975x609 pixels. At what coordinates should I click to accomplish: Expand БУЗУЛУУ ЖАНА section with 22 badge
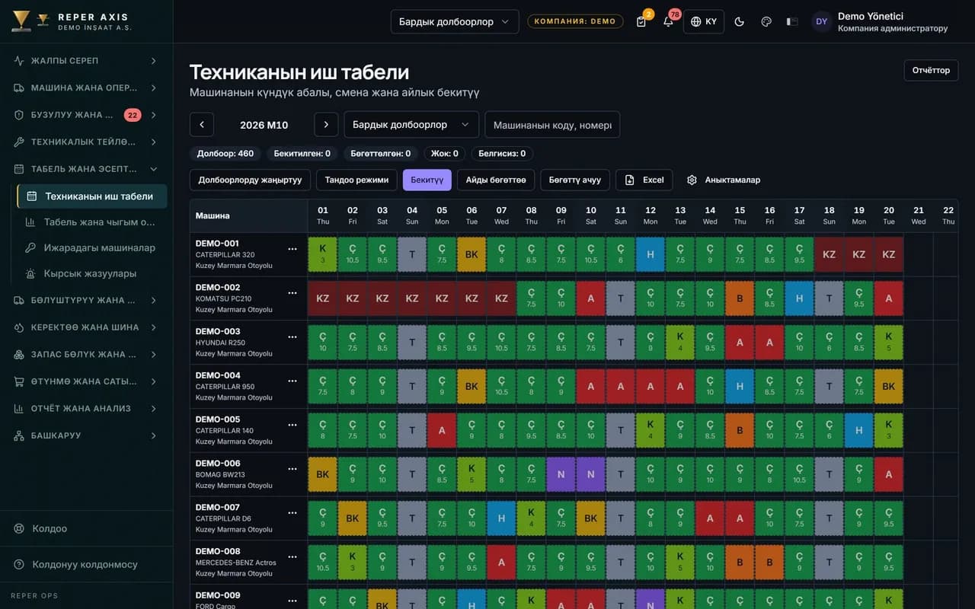[86, 115]
